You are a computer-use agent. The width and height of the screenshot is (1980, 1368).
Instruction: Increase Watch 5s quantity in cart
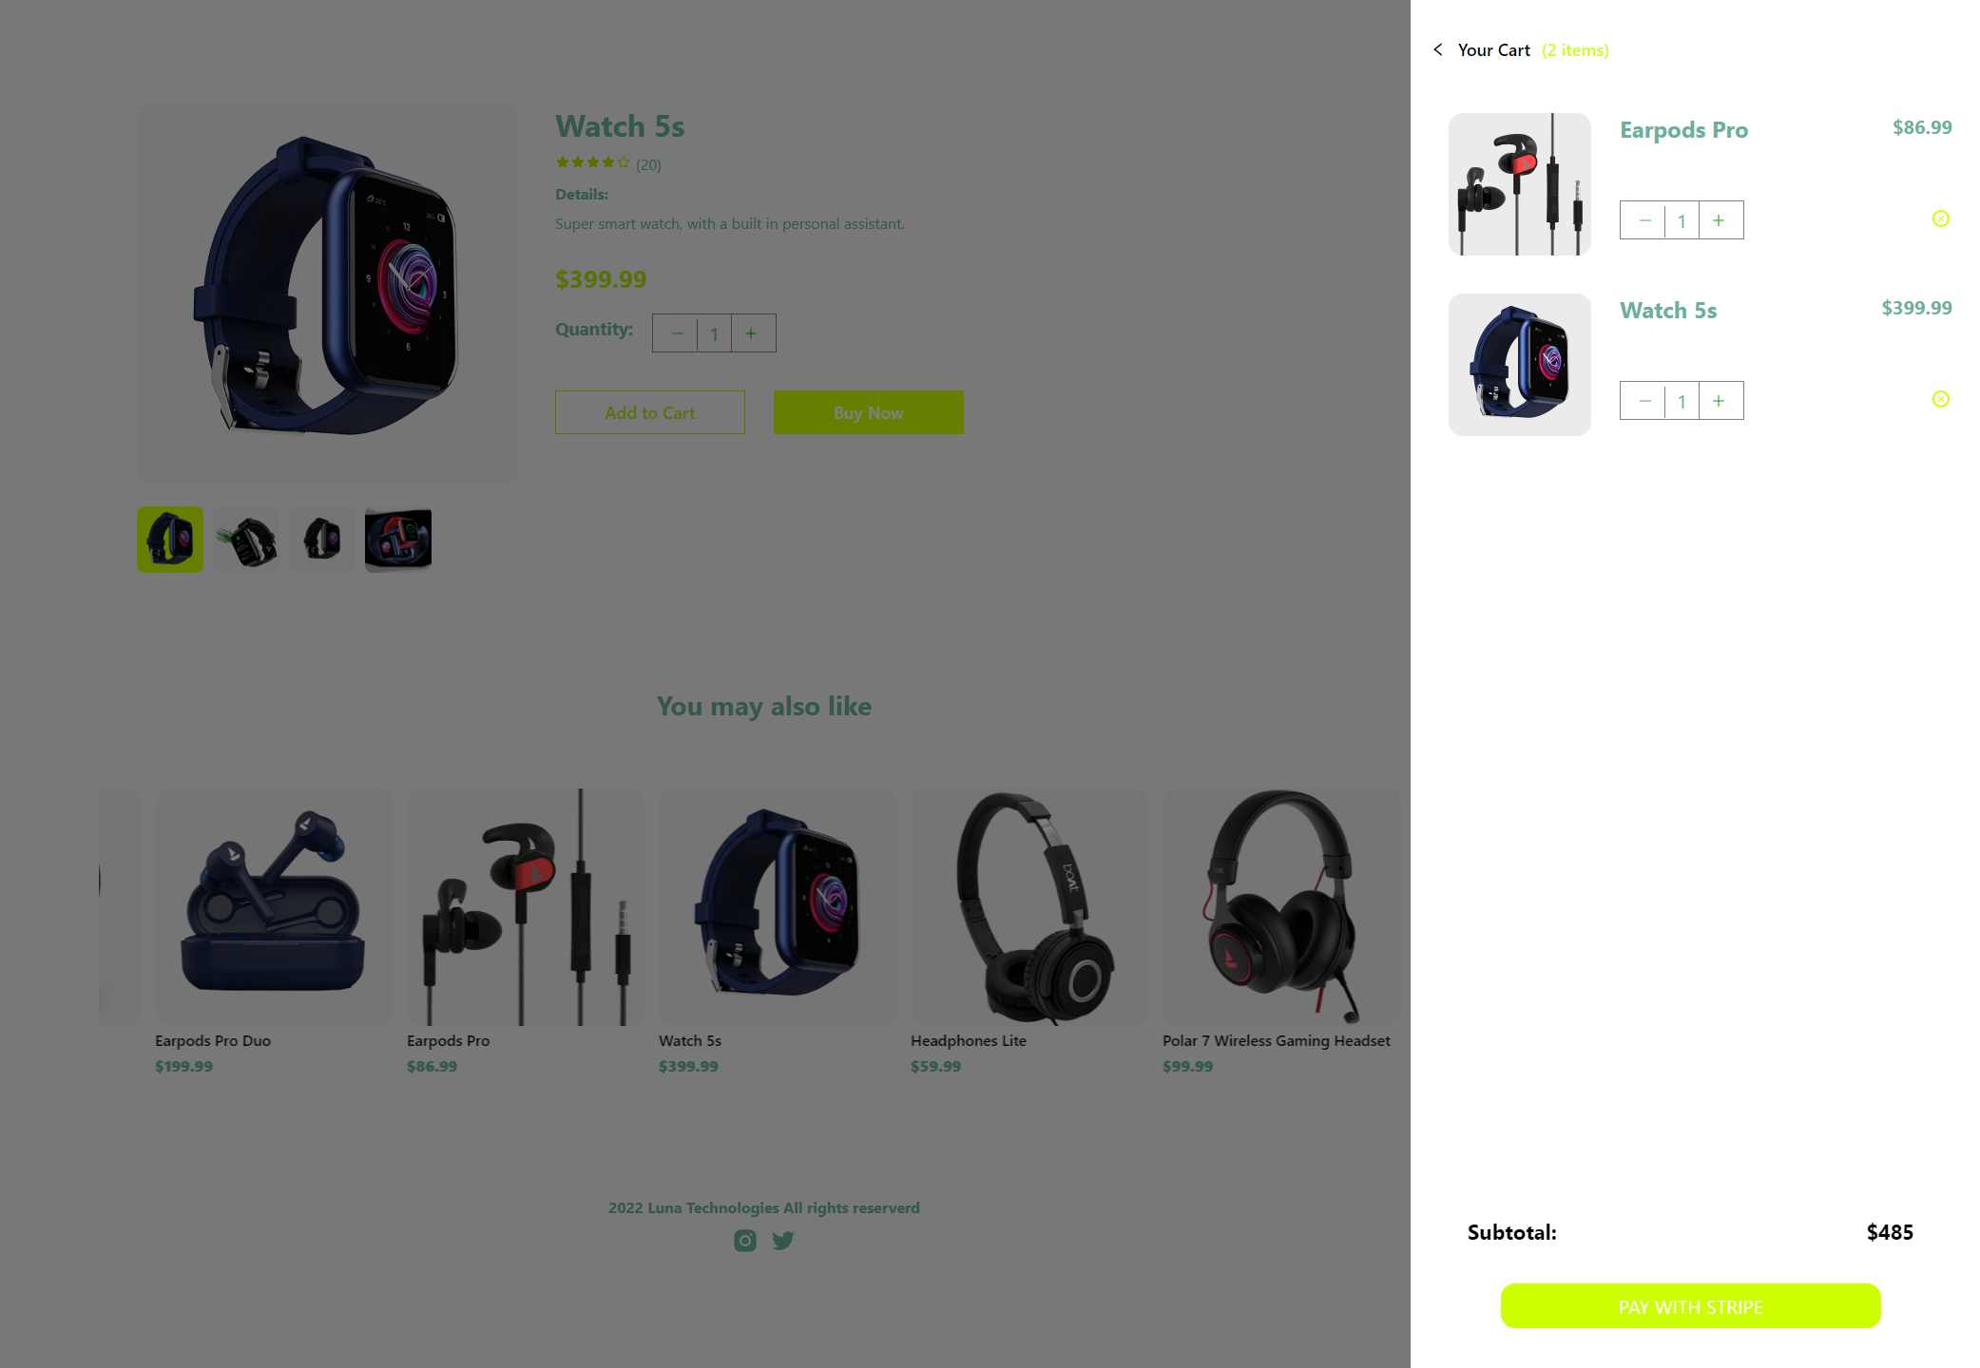point(1720,401)
